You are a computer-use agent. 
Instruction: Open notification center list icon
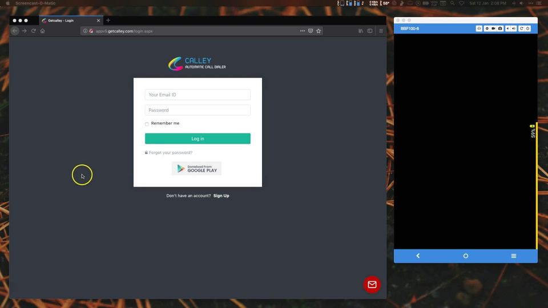pyautogui.click(x=539, y=3)
